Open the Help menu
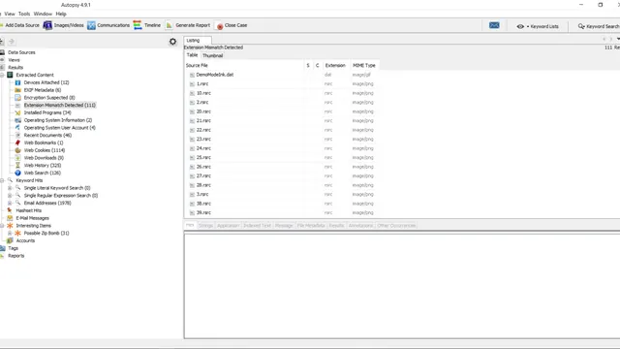The height and width of the screenshot is (349, 620). click(61, 14)
